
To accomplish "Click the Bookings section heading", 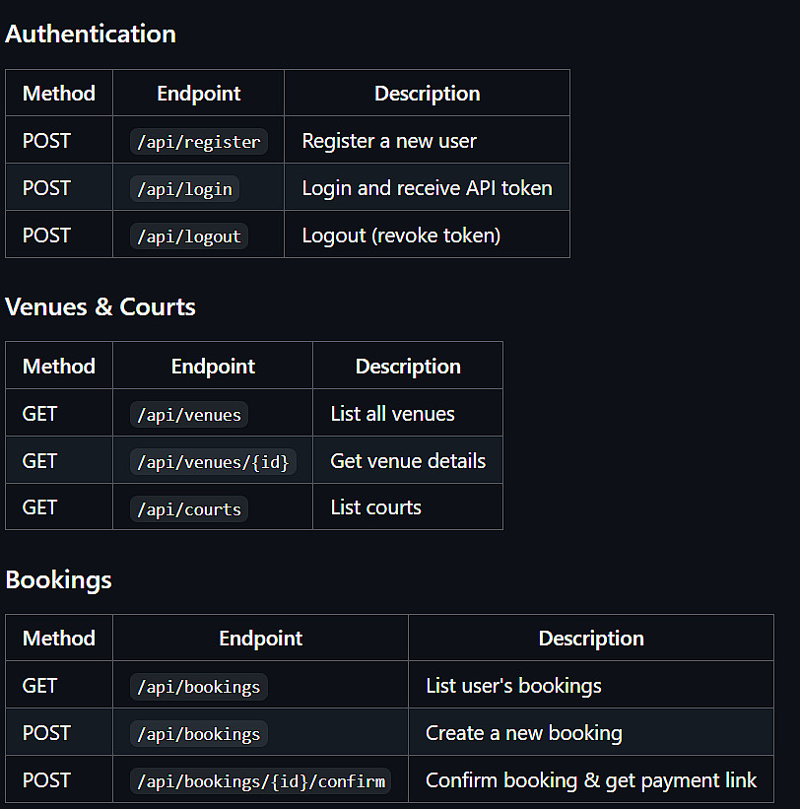I will tap(59, 579).
